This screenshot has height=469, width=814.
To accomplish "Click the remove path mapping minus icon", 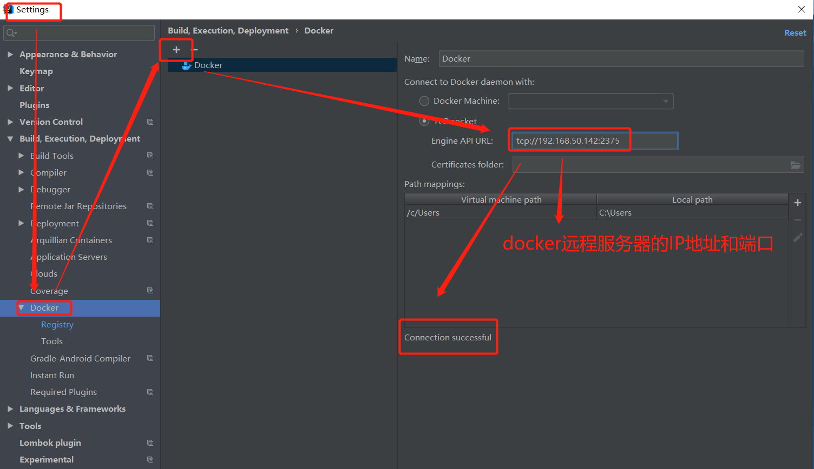I will [797, 220].
